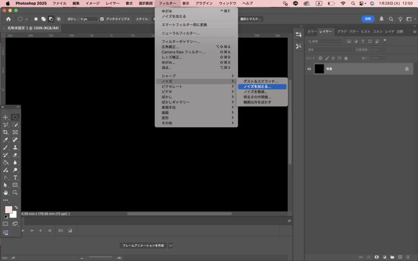Click the Paint Bucket tool
The width and height of the screenshot is (418, 261).
(x=6, y=162)
